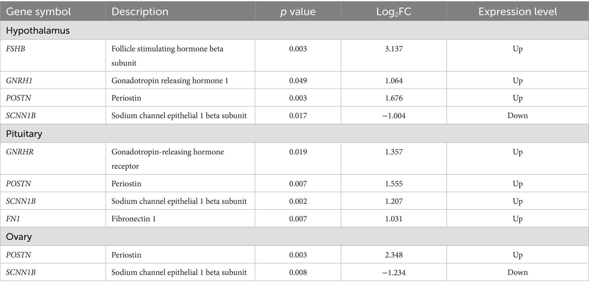Image resolution: width=589 pixels, height=286 pixels.
Task: Click the p value 0.019
Action: (298, 152)
